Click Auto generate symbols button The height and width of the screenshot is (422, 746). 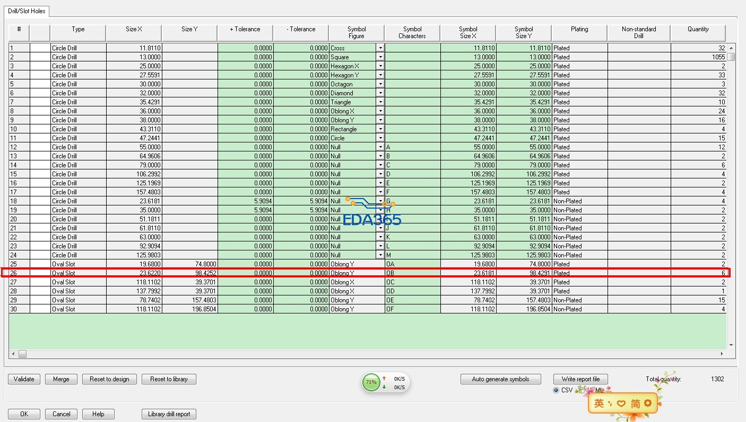(x=500, y=379)
